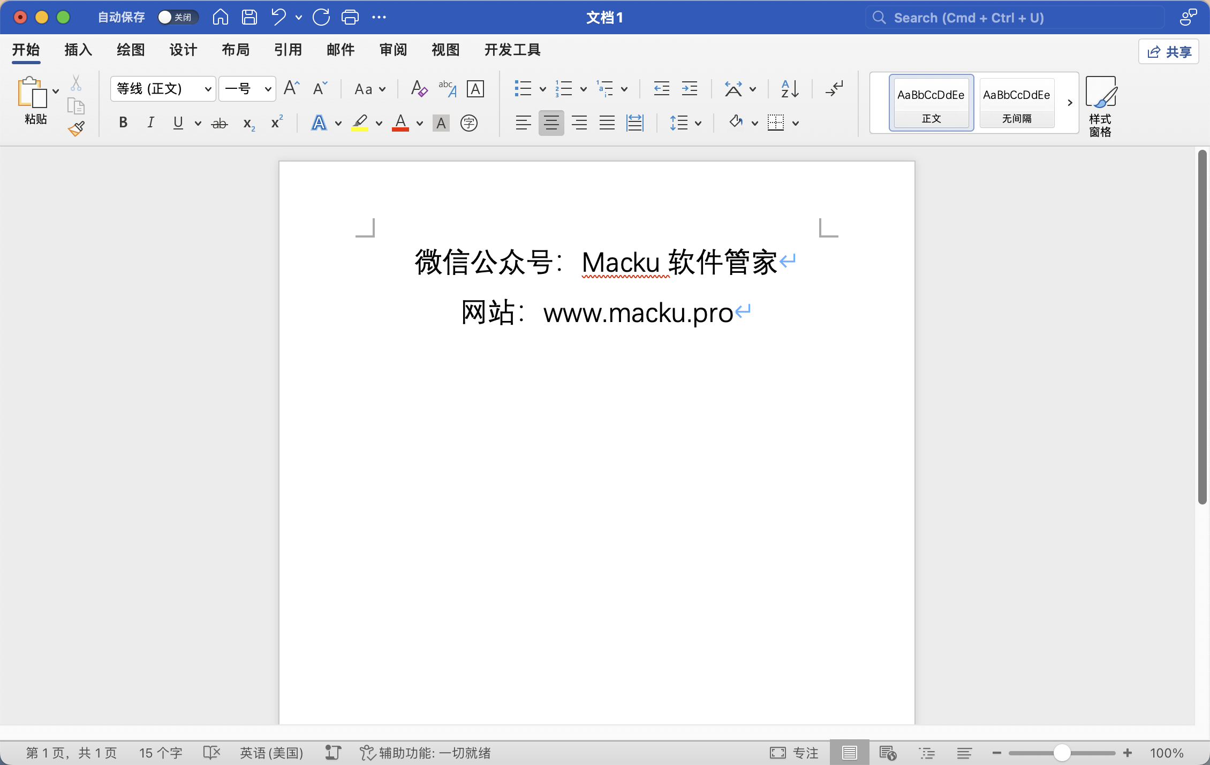Image resolution: width=1210 pixels, height=765 pixels.
Task: Open the font name dropdown
Action: point(208,89)
